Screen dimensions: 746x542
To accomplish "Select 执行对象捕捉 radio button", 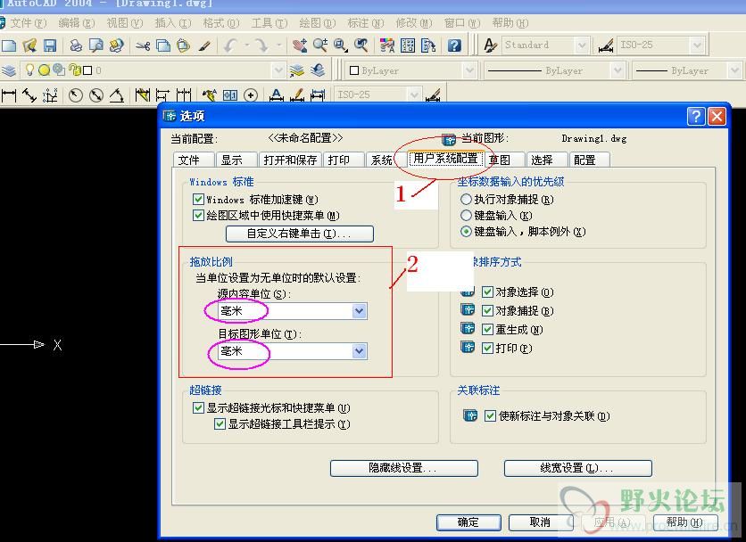I will [x=466, y=199].
